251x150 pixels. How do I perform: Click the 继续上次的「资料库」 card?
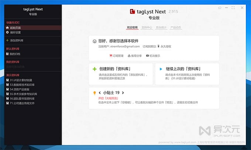click(187, 74)
